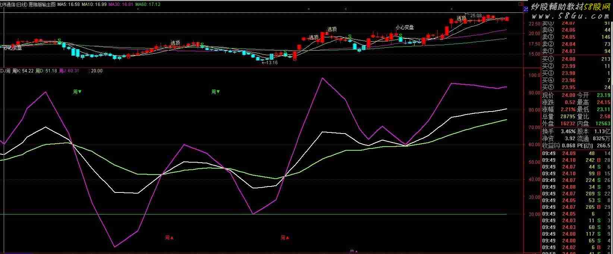
Task: Click the blue 25 price tag on the axis
Action: [x=526, y=9]
